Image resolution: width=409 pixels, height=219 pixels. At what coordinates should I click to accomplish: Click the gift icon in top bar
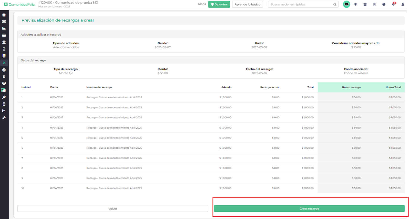point(365,4)
